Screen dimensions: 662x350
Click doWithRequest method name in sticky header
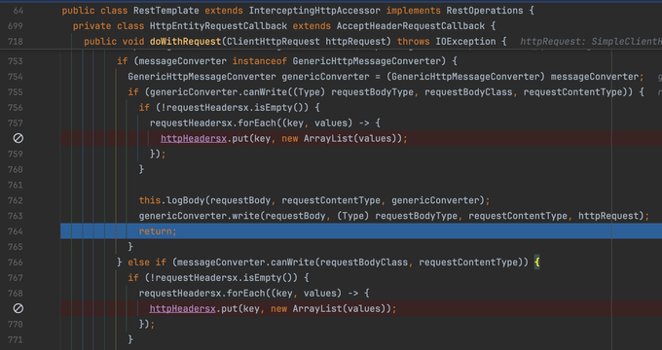(x=185, y=42)
